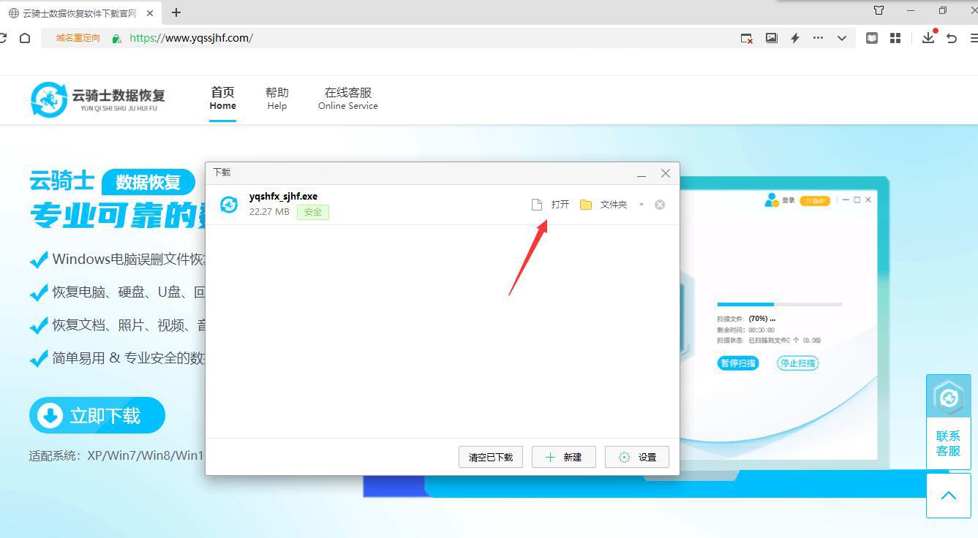Click the browser home icon
The width and height of the screenshot is (978, 538).
(x=26, y=37)
